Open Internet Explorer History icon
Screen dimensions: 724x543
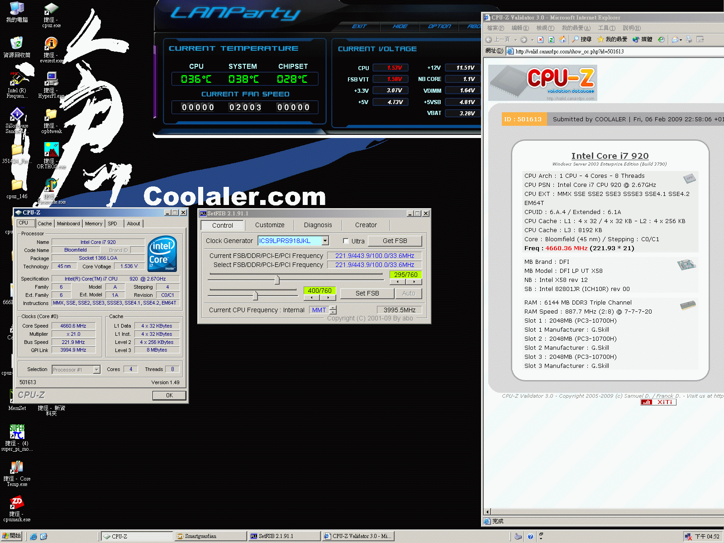[661, 39]
